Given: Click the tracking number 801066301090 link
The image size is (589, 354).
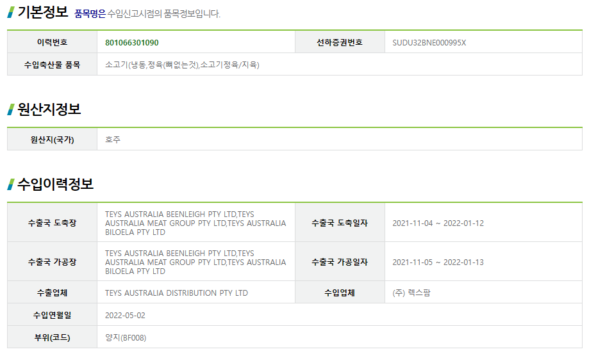Looking at the screenshot, I should (x=132, y=42).
